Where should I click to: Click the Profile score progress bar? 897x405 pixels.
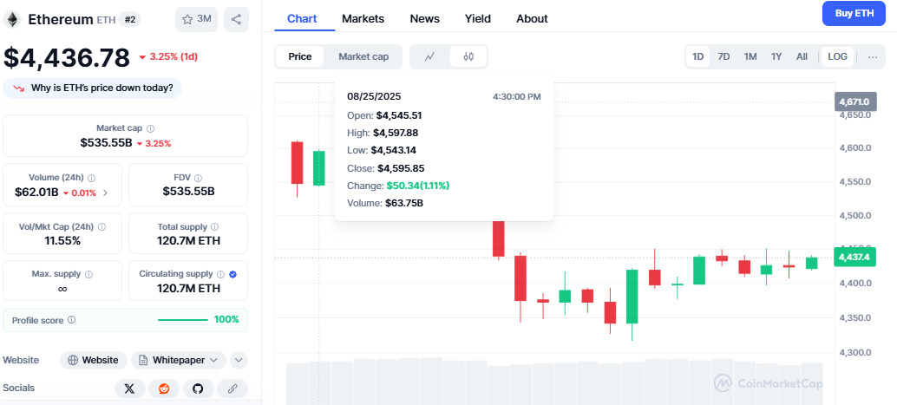pos(182,320)
